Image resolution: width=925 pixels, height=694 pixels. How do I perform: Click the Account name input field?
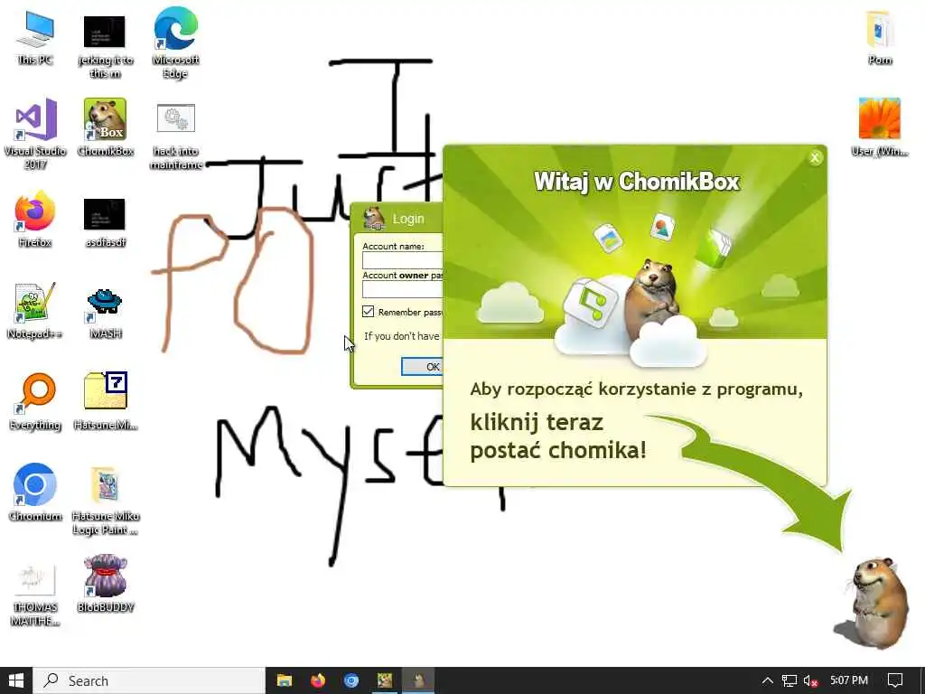(x=402, y=260)
